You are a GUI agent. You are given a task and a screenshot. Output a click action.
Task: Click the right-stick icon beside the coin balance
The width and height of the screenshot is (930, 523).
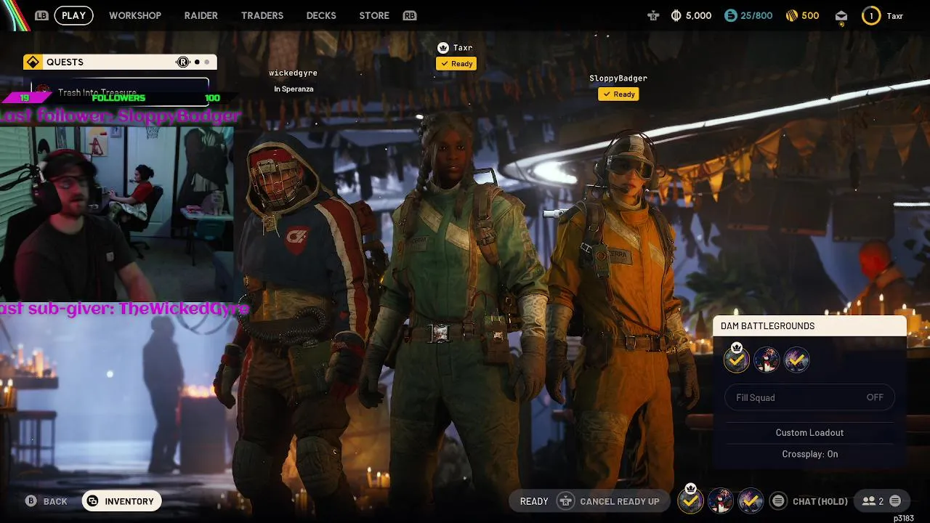pyautogui.click(x=654, y=15)
